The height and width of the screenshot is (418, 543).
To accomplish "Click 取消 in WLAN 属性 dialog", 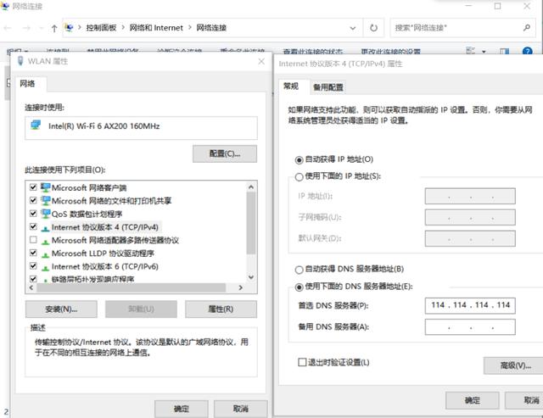I will coord(241,409).
